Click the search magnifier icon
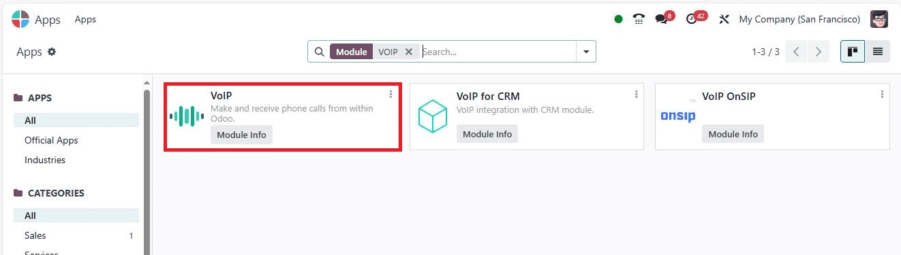Screen dimensions: 901x255 (319, 52)
